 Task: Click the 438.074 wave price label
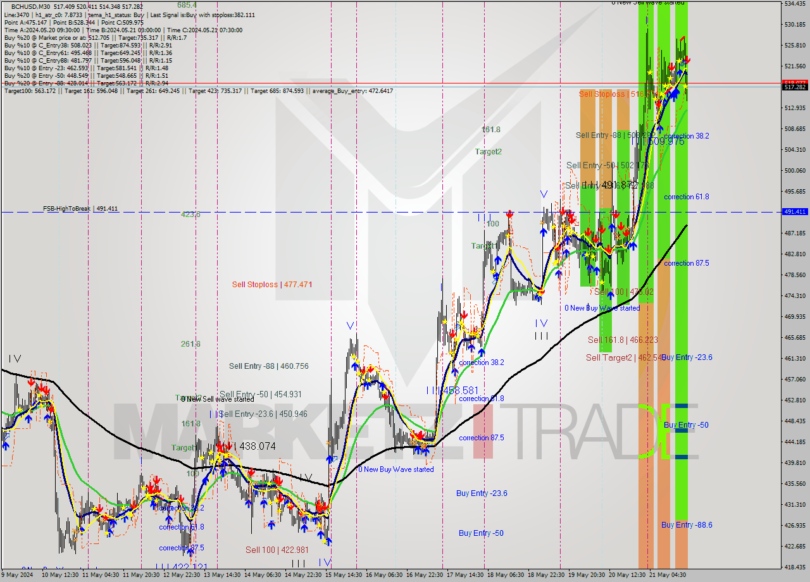255,446
